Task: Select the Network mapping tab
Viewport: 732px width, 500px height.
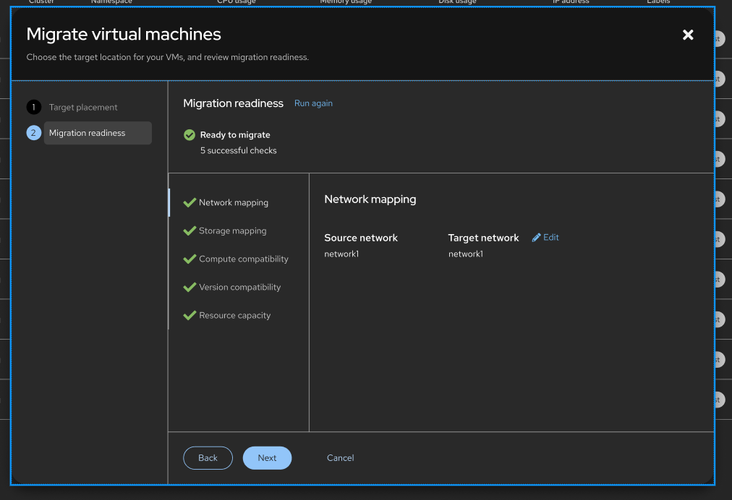Action: point(233,203)
